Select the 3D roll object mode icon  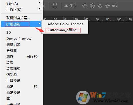(x=92, y=6)
